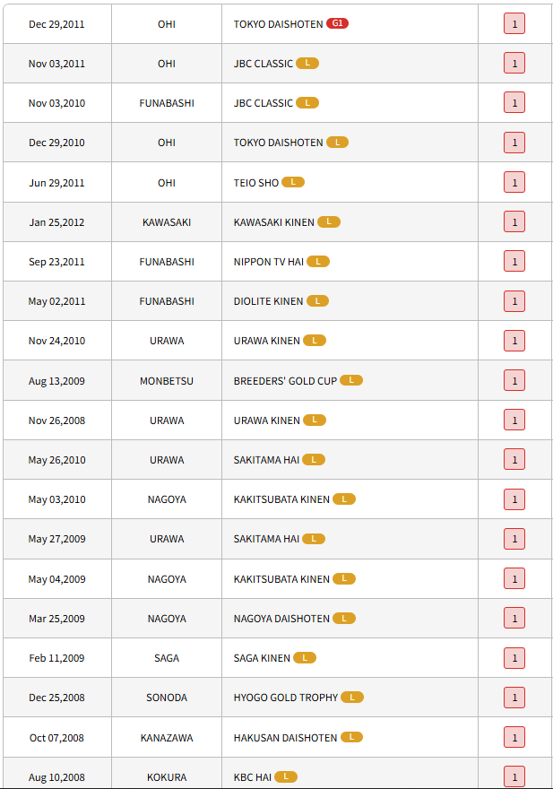Image resolution: width=553 pixels, height=789 pixels.
Task: Select the L badge beside Hyogo Gold Trophy
Action: (x=352, y=697)
